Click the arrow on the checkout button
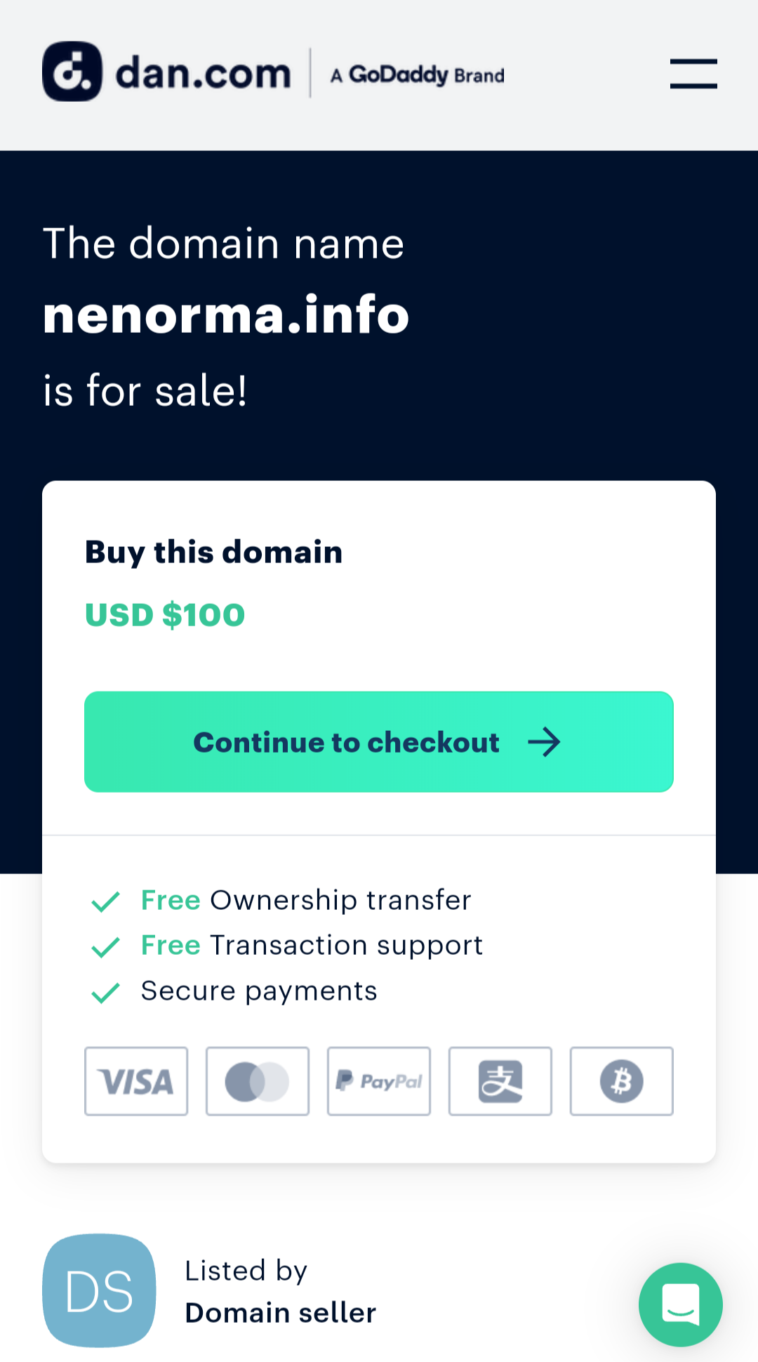This screenshot has width=758, height=1362. point(544,742)
